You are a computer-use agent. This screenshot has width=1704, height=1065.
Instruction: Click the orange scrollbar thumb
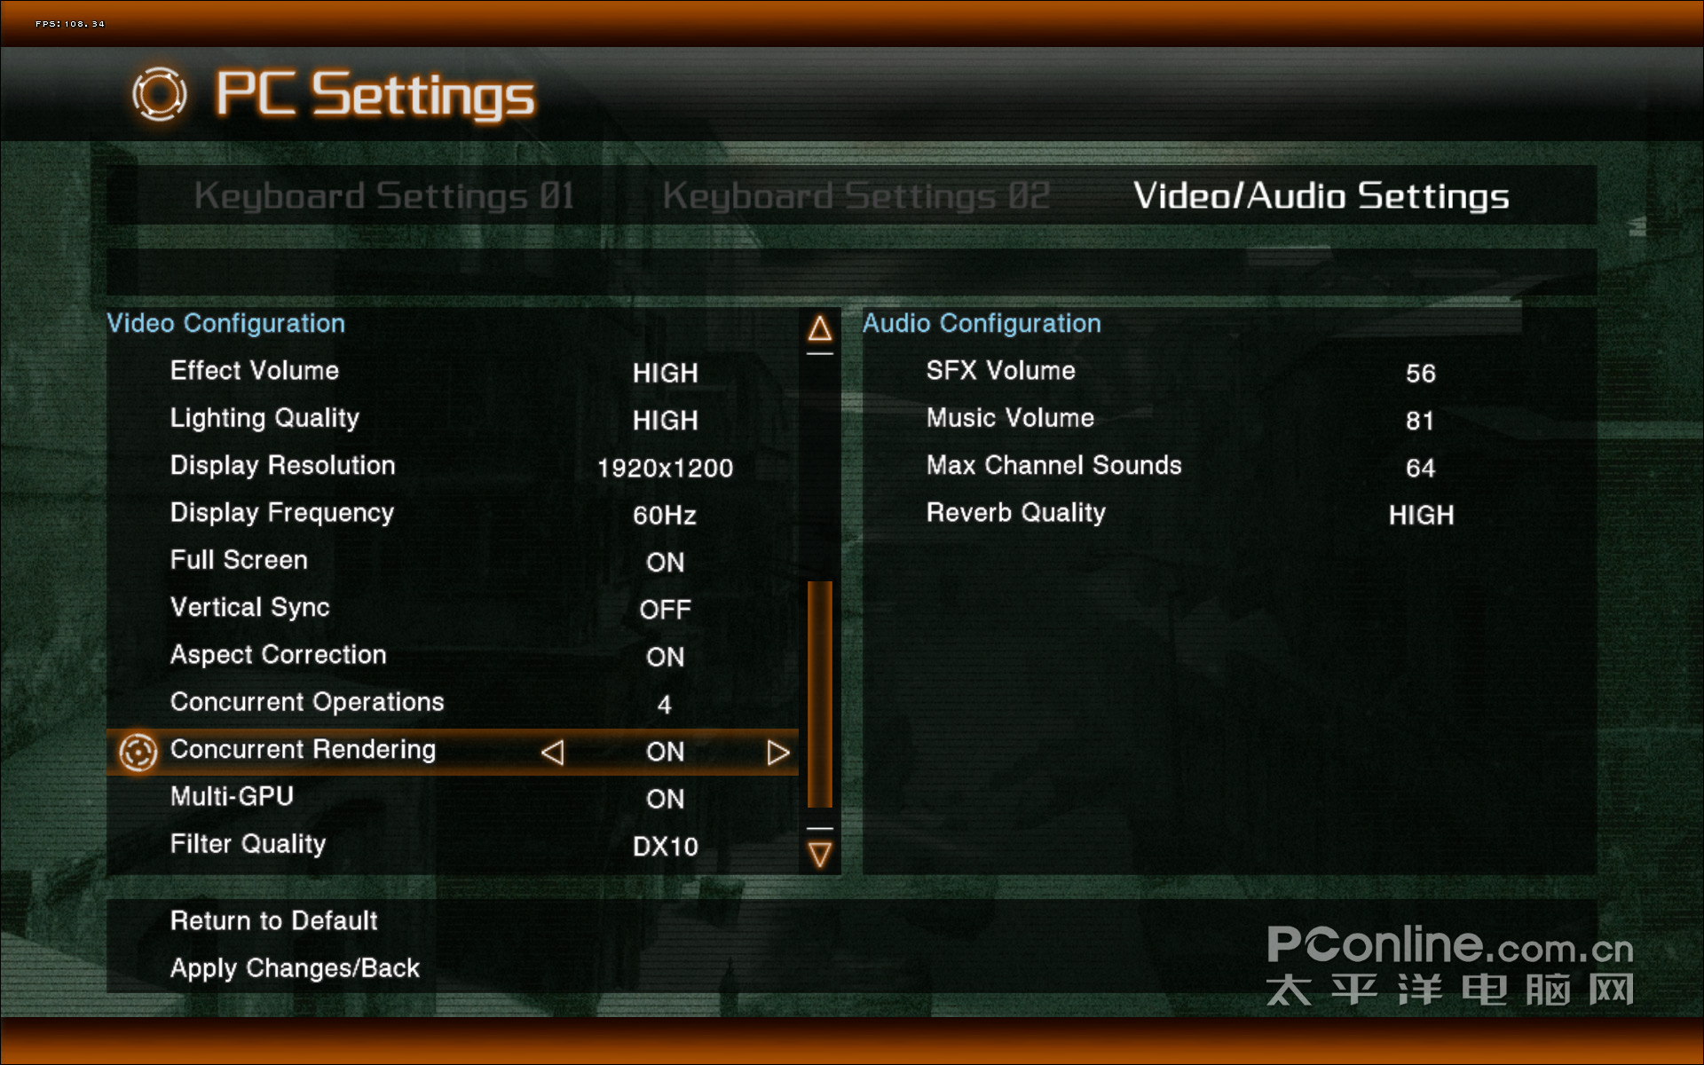coord(819,694)
